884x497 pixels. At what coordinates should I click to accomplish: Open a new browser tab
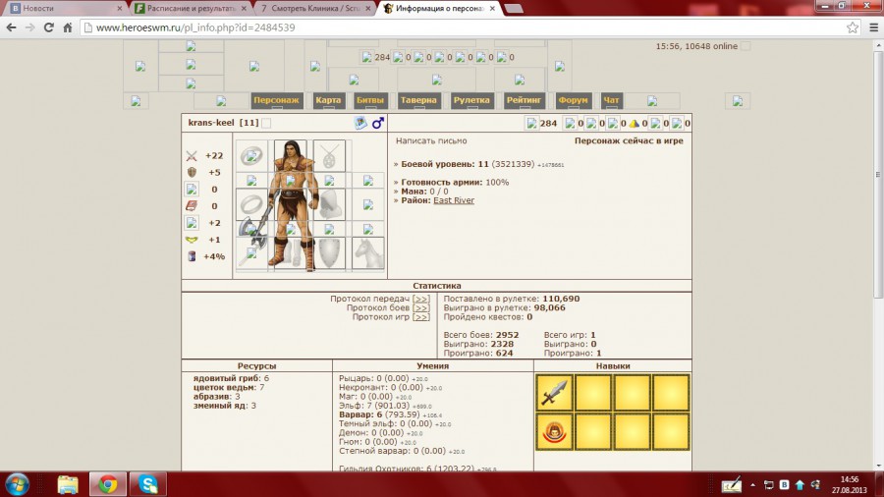(513, 9)
